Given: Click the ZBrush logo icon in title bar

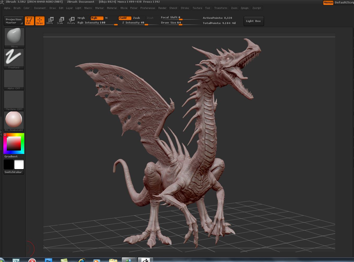Looking at the screenshot, I should click(x=2, y=2).
